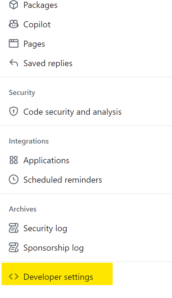Open the Pages menu item
Viewport: 172px width, 298px height.
pos(34,44)
